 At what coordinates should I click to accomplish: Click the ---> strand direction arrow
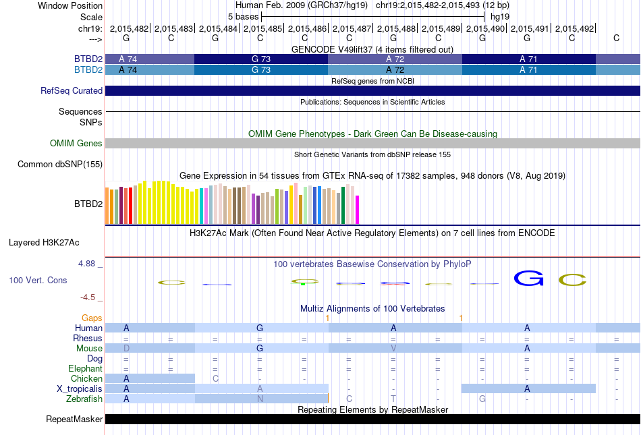pos(95,39)
